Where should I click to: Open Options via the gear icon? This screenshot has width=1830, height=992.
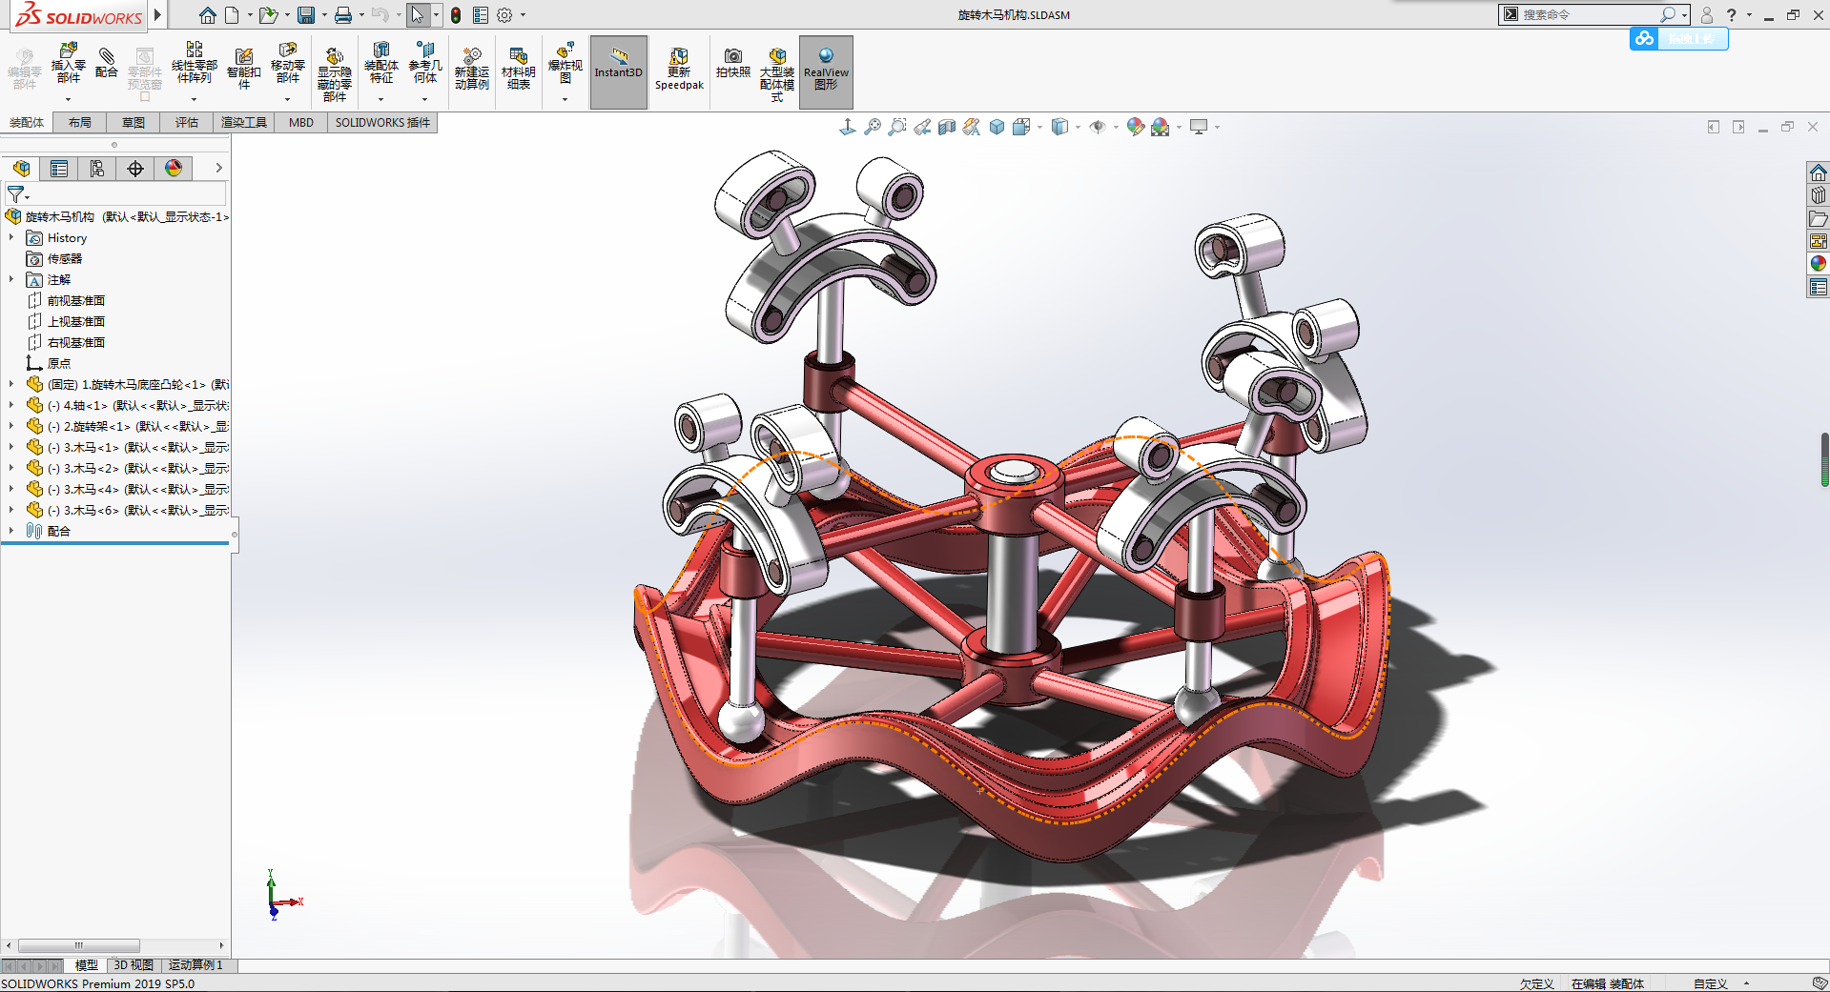pyautogui.click(x=504, y=15)
